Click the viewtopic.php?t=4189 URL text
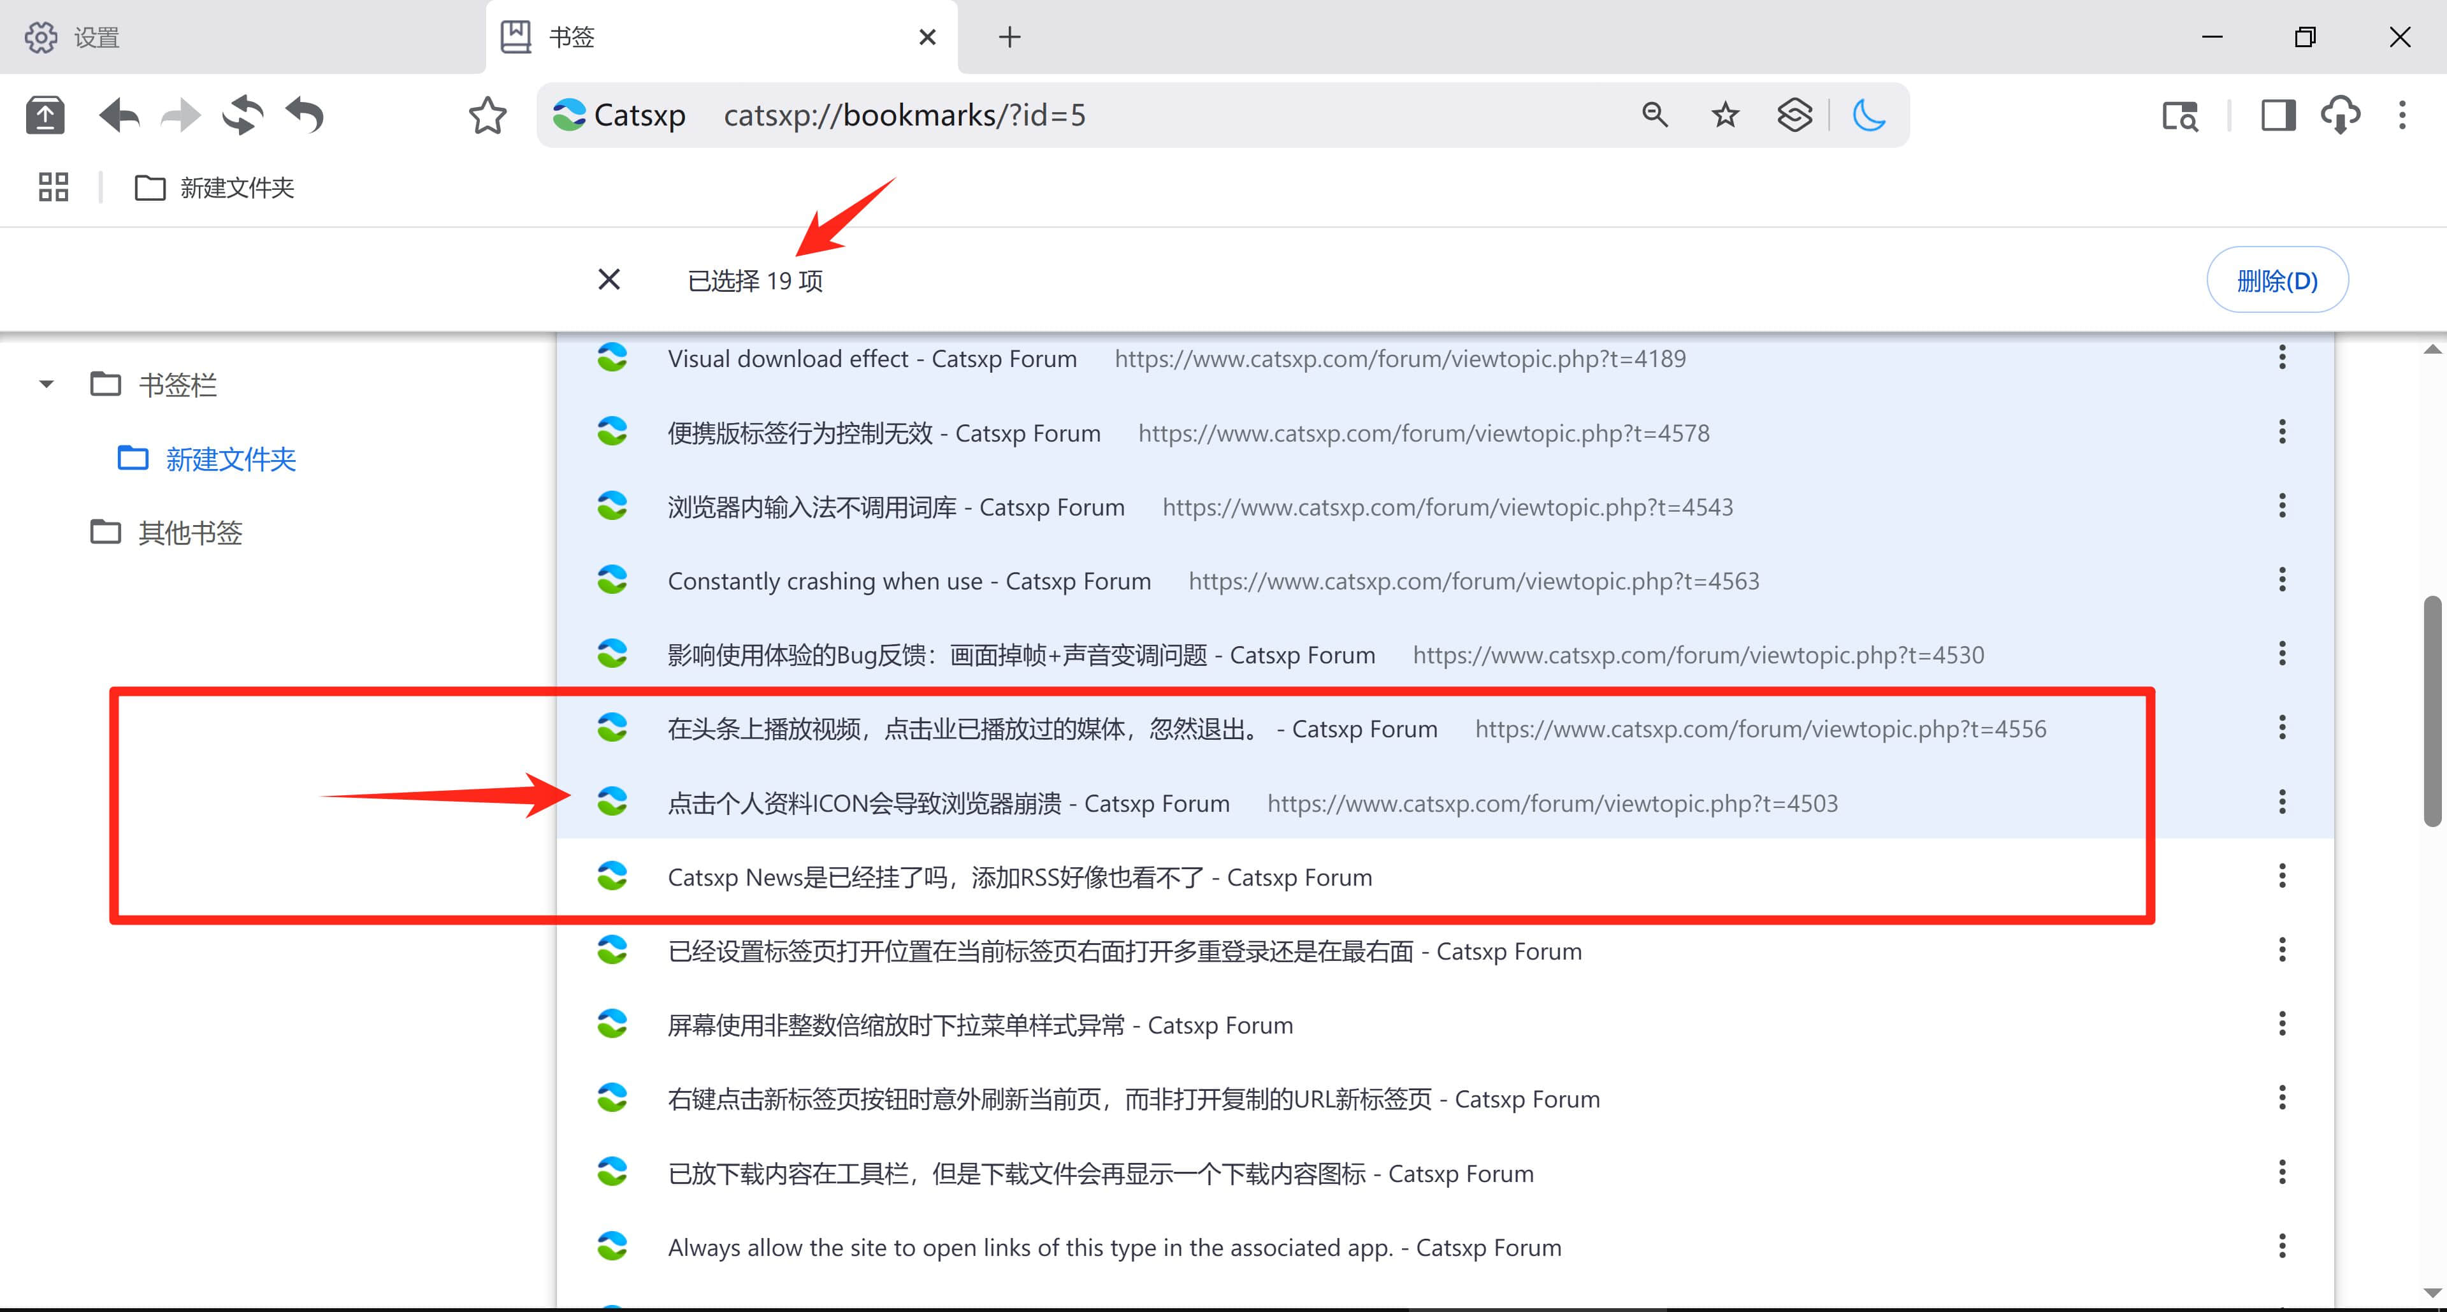 click(x=1400, y=359)
